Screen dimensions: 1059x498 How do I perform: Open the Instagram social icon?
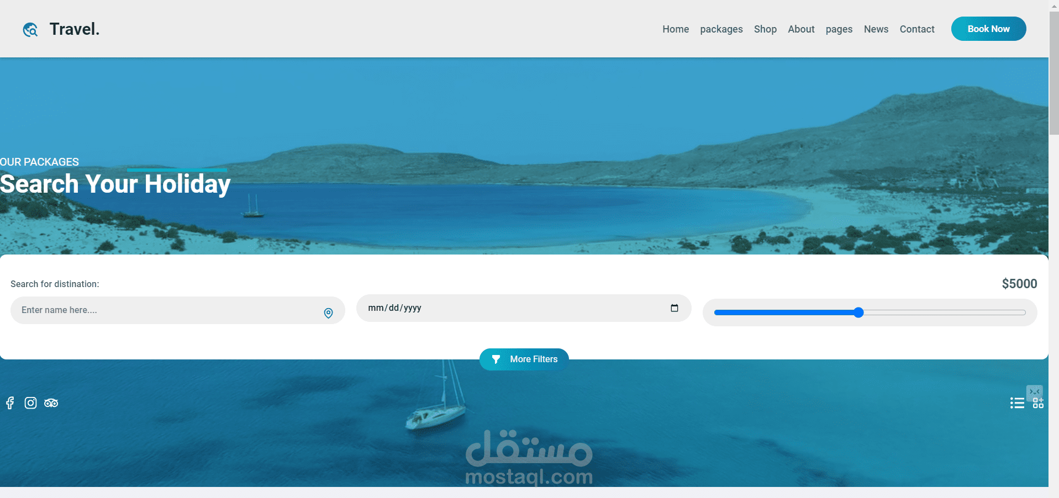pyautogui.click(x=30, y=403)
